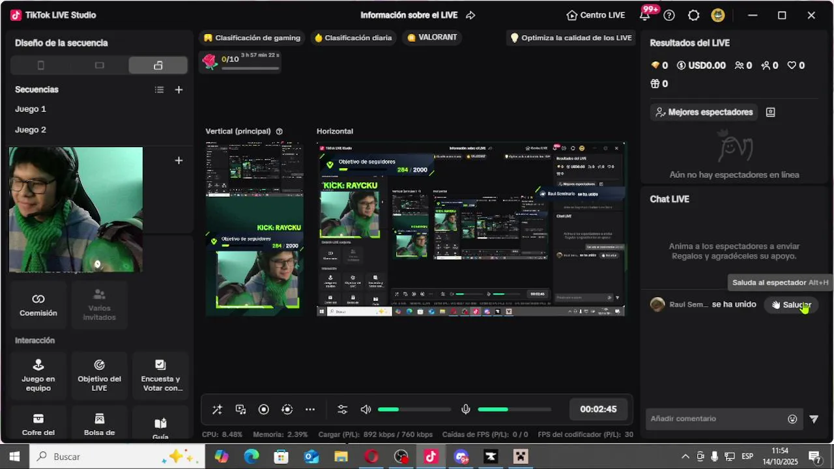Open Varios invitados option
This screenshot has width=834, height=469.
tap(99, 306)
